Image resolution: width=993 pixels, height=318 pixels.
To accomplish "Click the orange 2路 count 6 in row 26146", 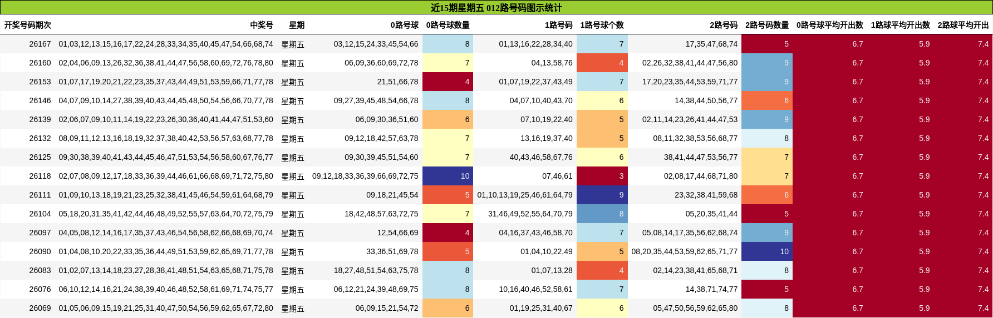I will coord(767,100).
